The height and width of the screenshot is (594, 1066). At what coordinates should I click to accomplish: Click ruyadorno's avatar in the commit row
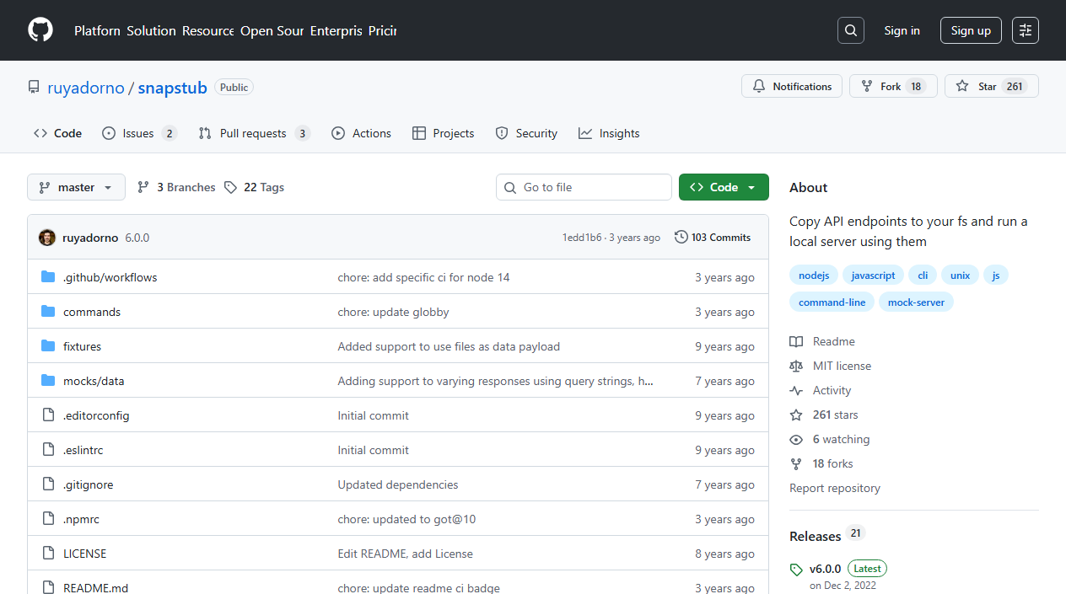47,238
